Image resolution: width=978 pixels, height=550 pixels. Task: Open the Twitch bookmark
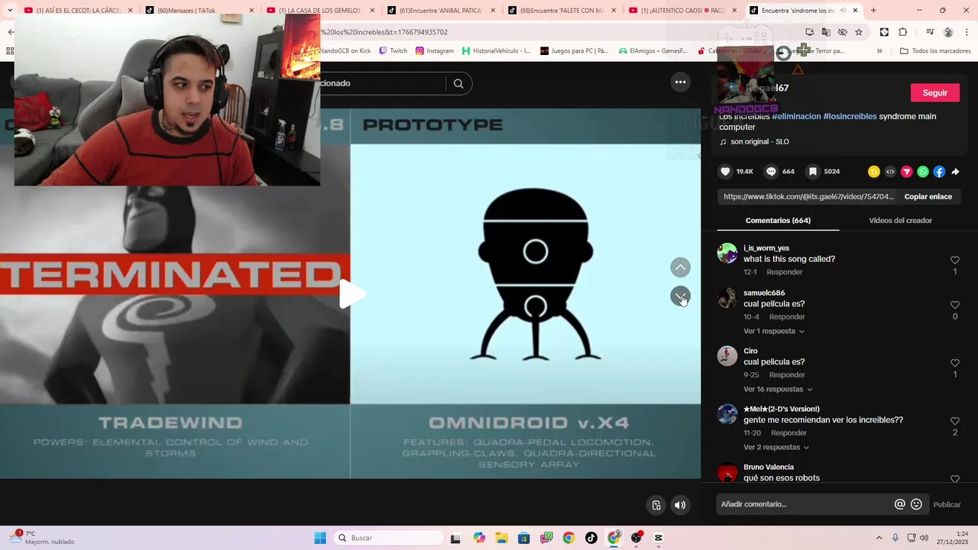(393, 51)
